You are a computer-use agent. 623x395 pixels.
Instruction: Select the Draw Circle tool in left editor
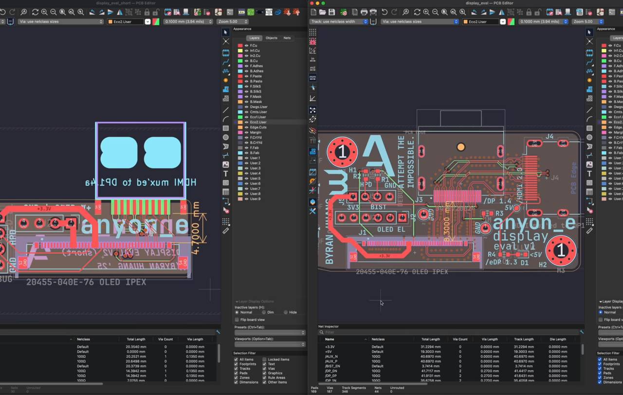pos(226,137)
